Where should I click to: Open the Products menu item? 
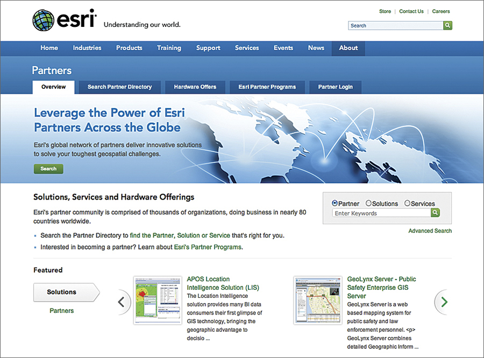point(129,48)
